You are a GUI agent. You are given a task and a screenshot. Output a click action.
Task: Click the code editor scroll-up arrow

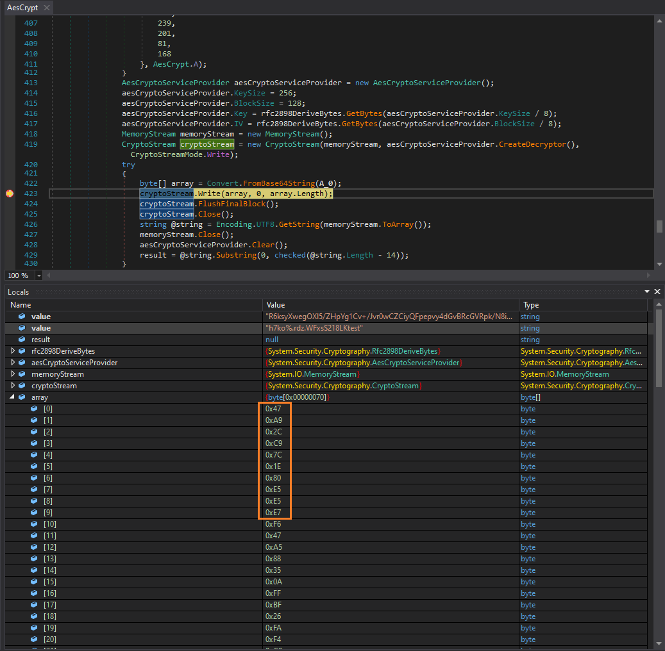click(x=659, y=20)
